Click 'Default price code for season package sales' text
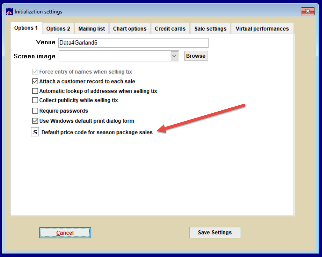The image size is (322, 257). point(97,132)
